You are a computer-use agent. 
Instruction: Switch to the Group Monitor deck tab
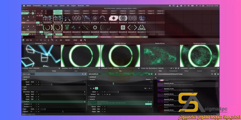77,37
